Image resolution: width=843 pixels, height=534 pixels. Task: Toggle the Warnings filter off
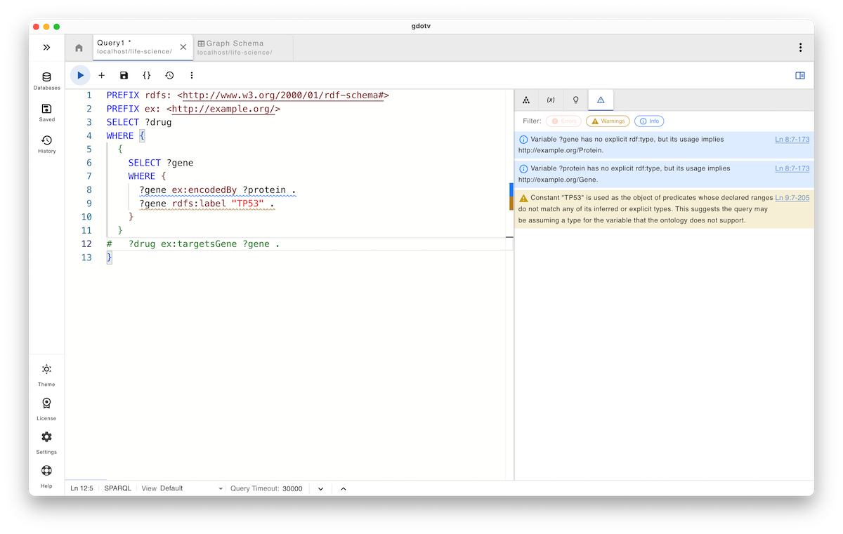coord(607,121)
